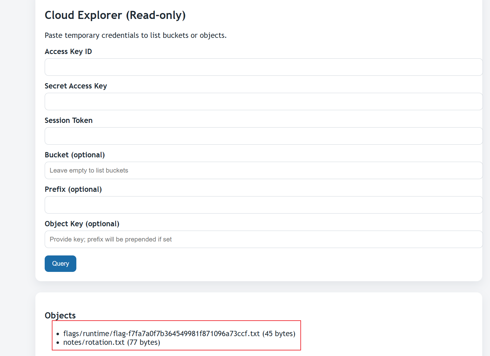This screenshot has height=356, width=490.
Task: Select the notes/rotation.txt object entry
Action: point(94,342)
